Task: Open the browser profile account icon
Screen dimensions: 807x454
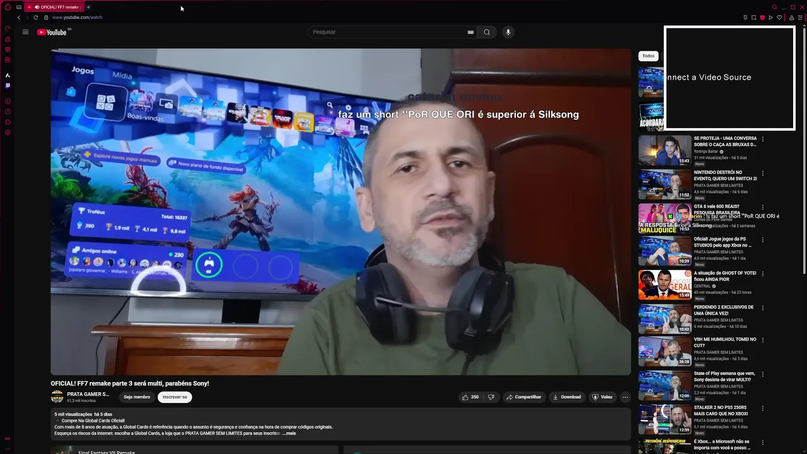Action: coord(791,17)
